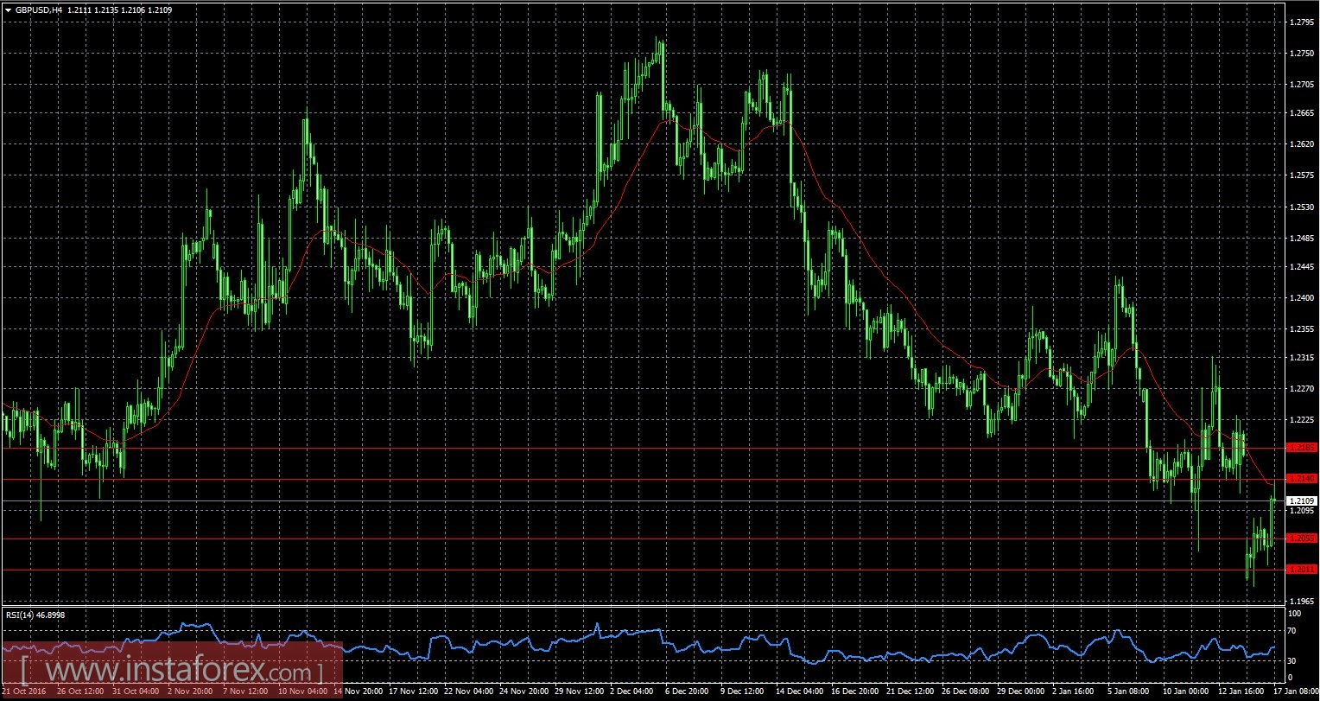1320x701 pixels.
Task: Click the 1.2225 price axis label
Action: point(1302,420)
